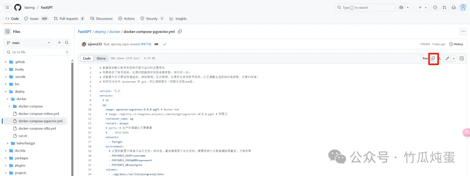This screenshot has width=470, height=176.
Task: Open the FastGPT repository link in header
Action: [47, 7]
